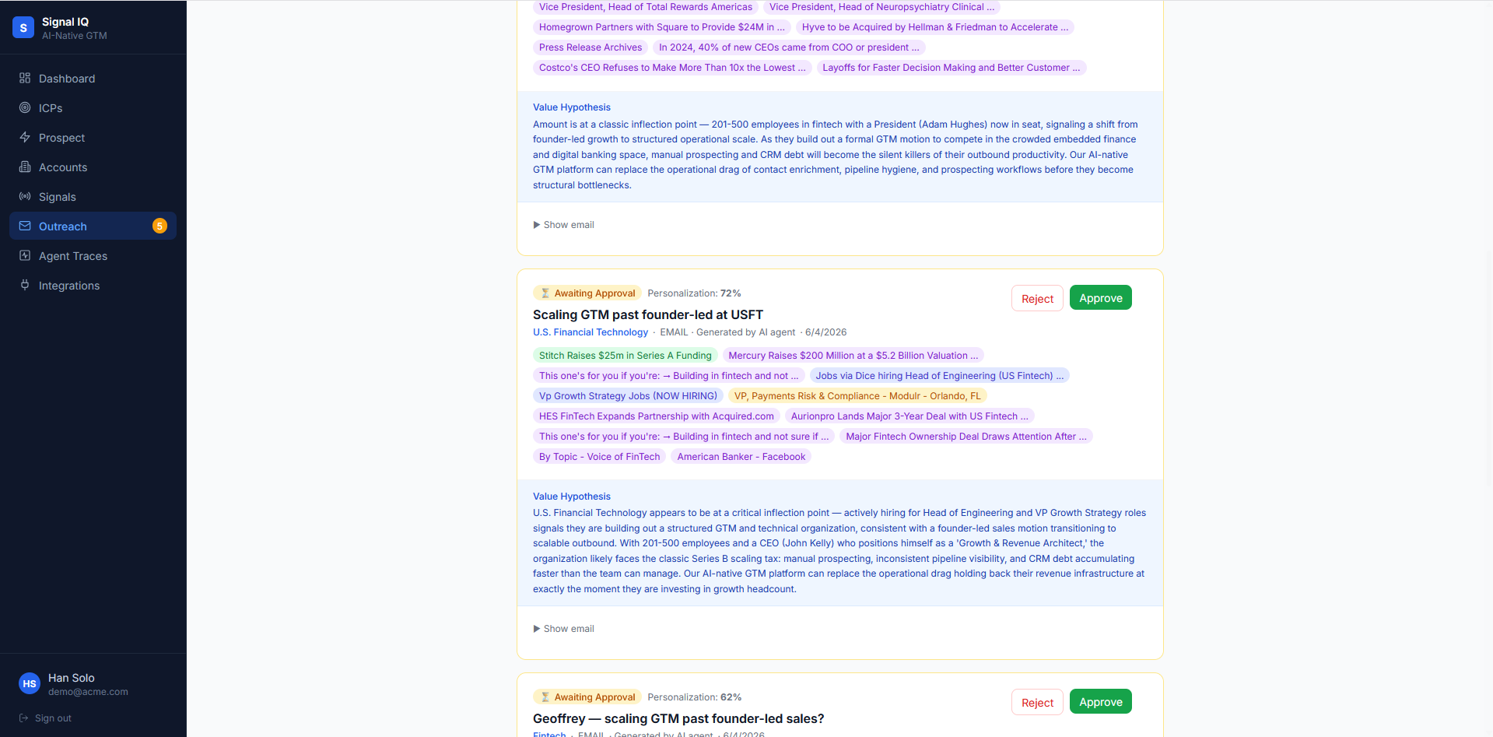Click the demo@acme.com email address
Image resolution: width=1493 pixels, height=737 pixels.
[88, 692]
